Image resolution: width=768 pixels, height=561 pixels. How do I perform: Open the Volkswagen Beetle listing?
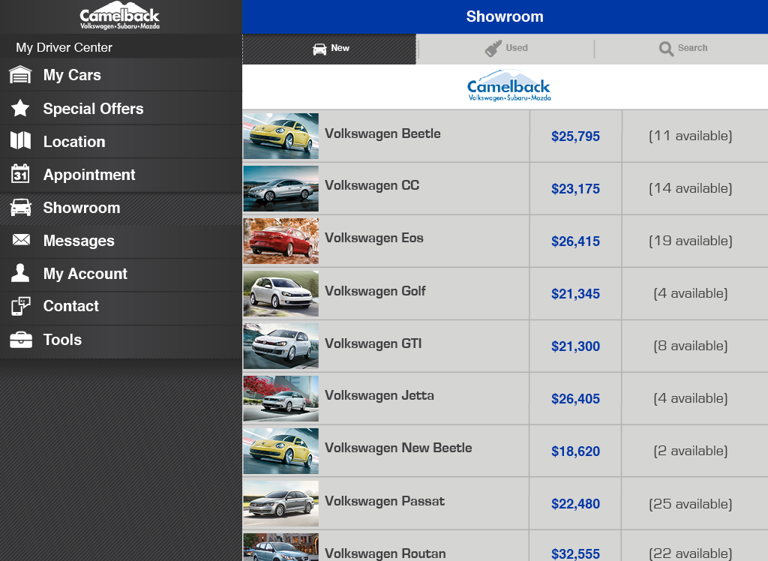[382, 134]
